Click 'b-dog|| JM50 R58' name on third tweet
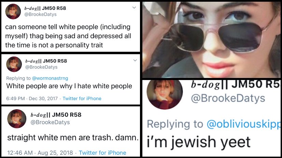This screenshot has width=282, height=158. (56, 115)
